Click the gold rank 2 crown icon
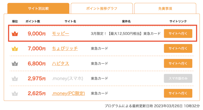Screen dimensions: 203x110 click(x=15, y=49)
